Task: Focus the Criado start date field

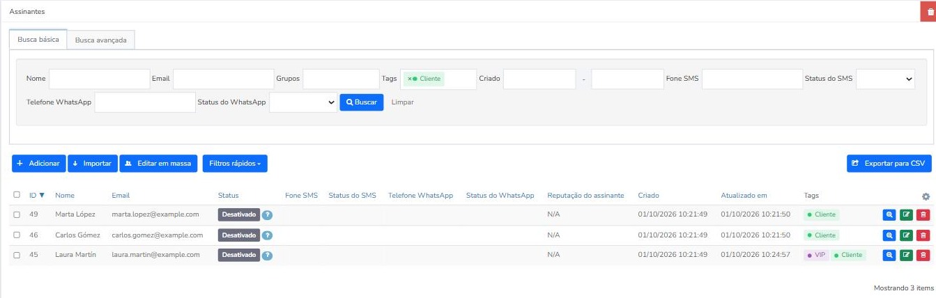Action: pyautogui.click(x=539, y=79)
